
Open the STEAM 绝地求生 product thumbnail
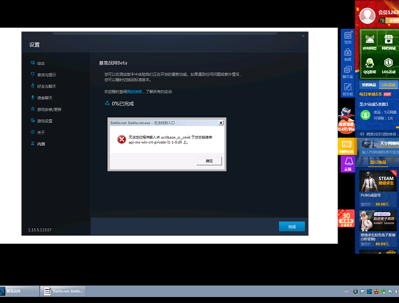pos(378,181)
